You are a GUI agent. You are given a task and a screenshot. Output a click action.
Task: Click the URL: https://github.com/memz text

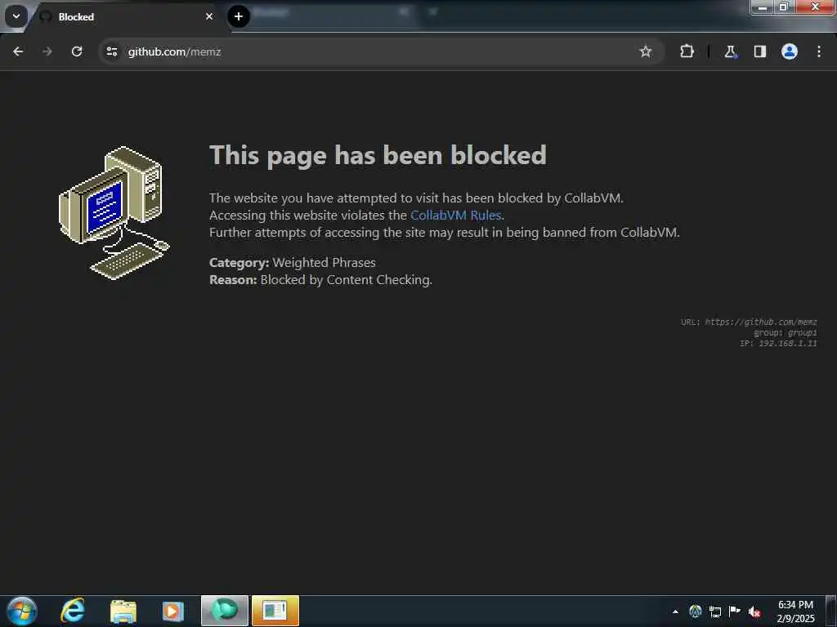pos(749,322)
